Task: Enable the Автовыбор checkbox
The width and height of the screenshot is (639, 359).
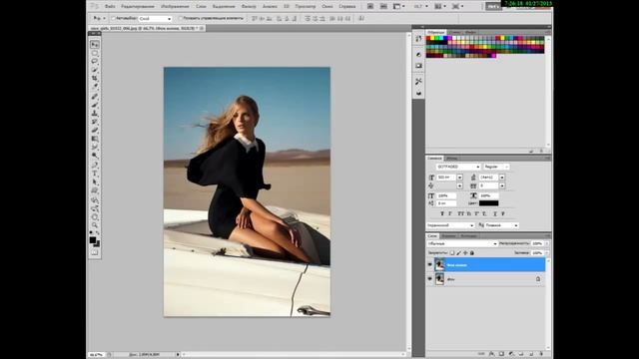Action: (x=114, y=18)
